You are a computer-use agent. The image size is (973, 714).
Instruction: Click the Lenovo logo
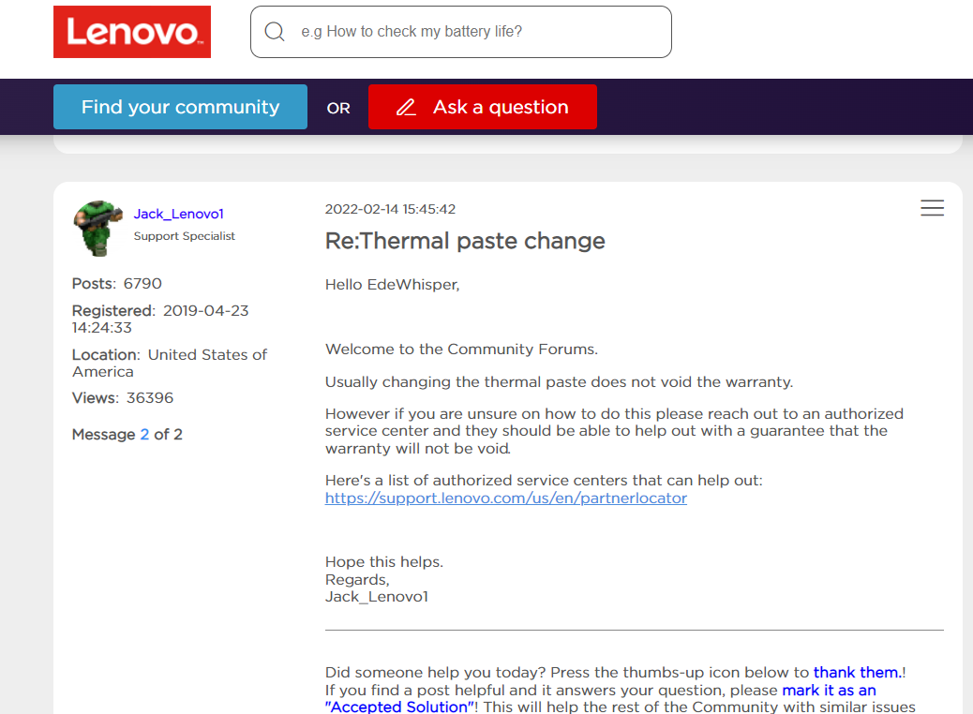(x=132, y=32)
